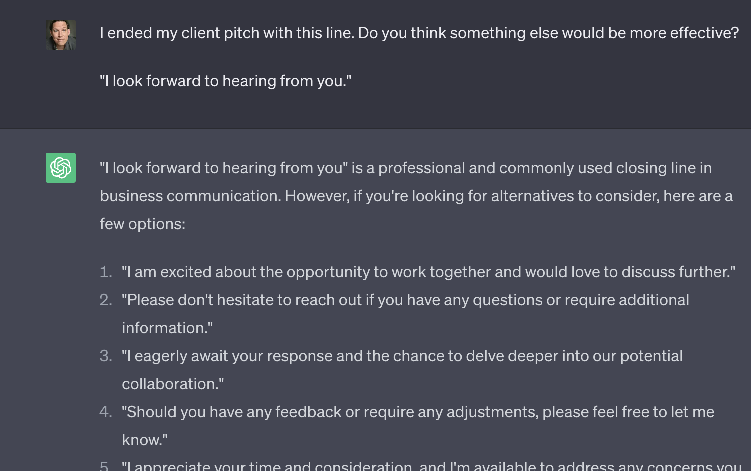751x471 pixels.
Task: Select option 3 "I eagerly await your response"
Action: click(402, 370)
